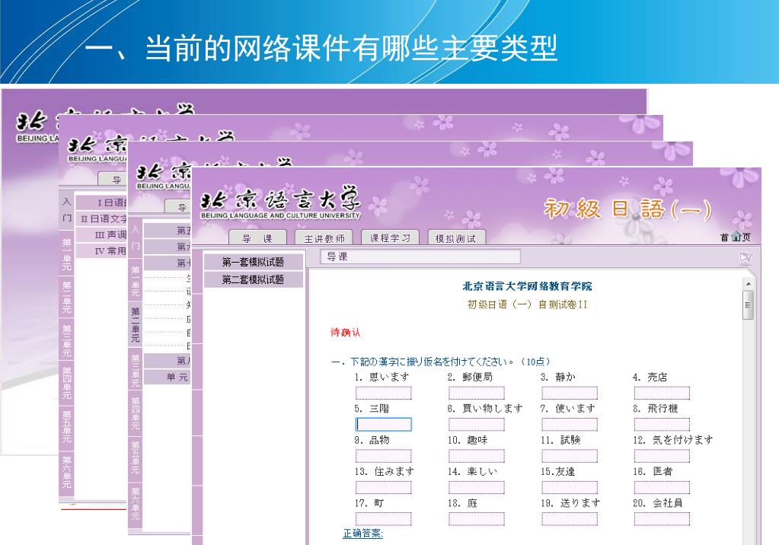Click the answer field for 15. 友達

[x=570, y=487]
